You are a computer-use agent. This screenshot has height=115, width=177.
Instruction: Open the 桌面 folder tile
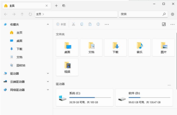click(67, 48)
